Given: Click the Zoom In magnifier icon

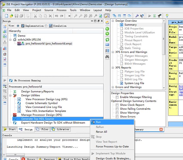Looking at the screenshot, I should tap(76, 16).
